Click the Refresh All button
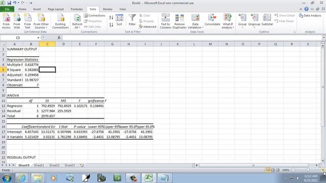The width and height of the screenshot is (326, 183). pos(77,21)
